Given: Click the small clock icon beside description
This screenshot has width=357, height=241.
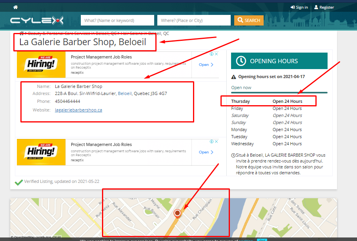Looking at the screenshot, I should click(x=233, y=155).
